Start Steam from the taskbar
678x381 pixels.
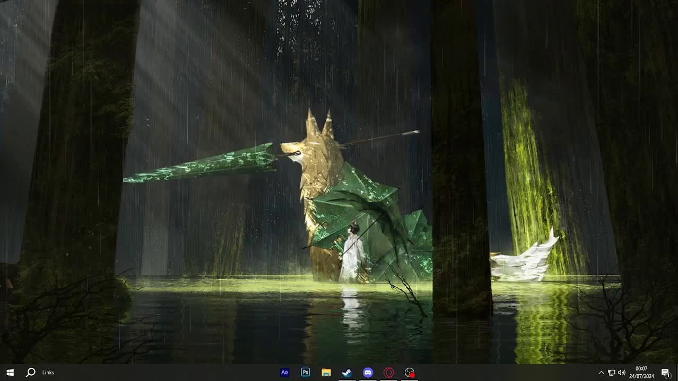(346, 372)
